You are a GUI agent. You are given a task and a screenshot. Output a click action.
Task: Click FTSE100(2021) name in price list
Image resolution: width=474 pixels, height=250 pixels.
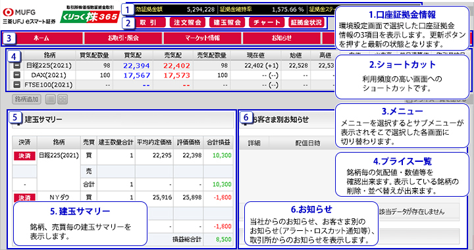coord(49,85)
